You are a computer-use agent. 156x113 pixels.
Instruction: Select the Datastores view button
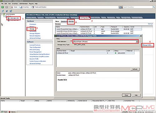[x=64, y=21]
